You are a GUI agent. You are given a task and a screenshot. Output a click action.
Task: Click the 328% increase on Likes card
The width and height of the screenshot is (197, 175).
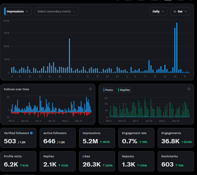108,166
